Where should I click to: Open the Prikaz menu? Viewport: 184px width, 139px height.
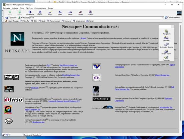click(22, 8)
